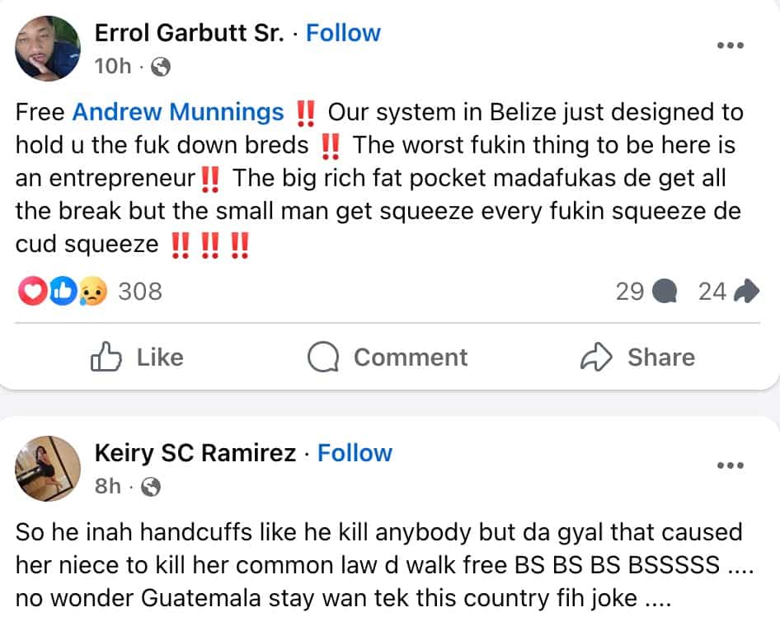This screenshot has width=780, height=631.
Task: Share Errol's post
Action: [x=637, y=358]
